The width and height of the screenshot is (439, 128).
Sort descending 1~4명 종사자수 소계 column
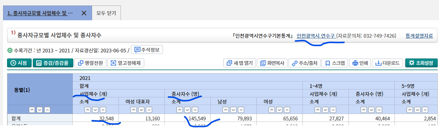tap(371, 110)
